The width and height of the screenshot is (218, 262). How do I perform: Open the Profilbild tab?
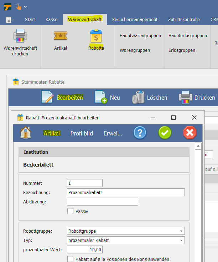coord(82,133)
